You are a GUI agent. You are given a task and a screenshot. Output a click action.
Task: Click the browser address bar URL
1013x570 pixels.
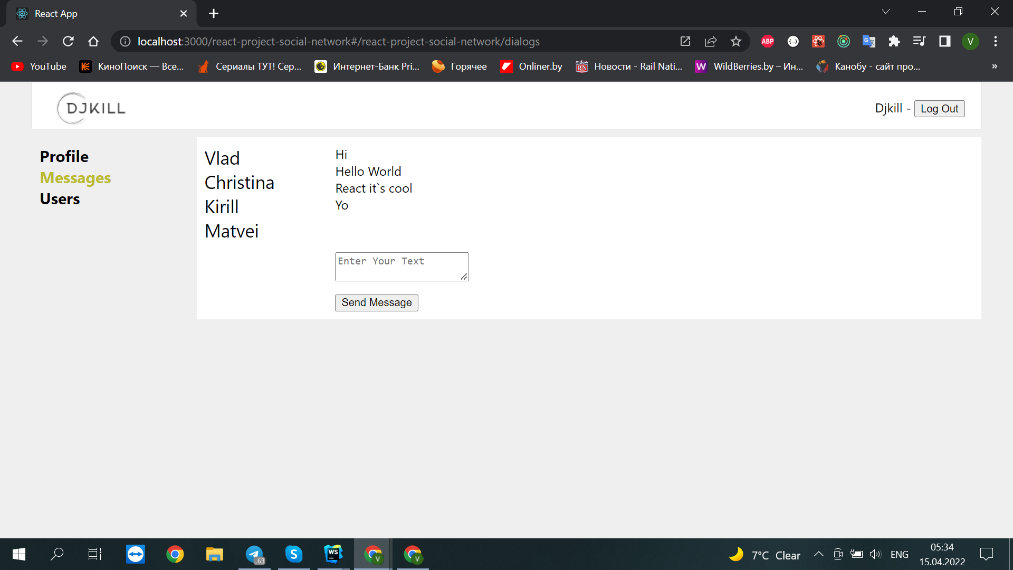(339, 41)
